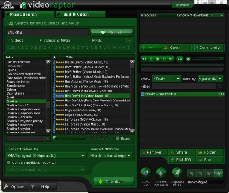Viewport: 229px width, 193px height.
Task: Click the Remove button
Action: coord(154,152)
